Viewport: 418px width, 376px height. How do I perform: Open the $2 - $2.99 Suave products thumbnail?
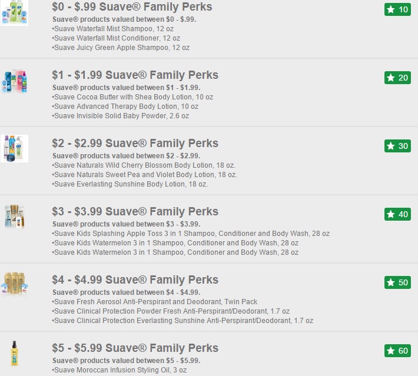click(x=14, y=149)
